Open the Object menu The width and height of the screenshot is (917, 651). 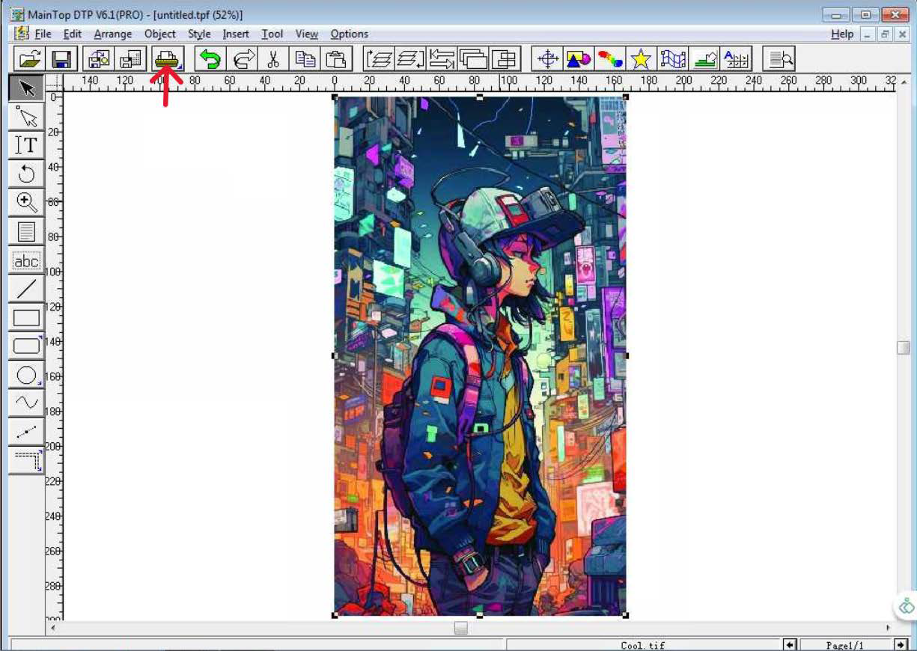click(160, 34)
